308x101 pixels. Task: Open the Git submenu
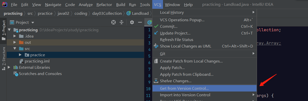pos(162,53)
